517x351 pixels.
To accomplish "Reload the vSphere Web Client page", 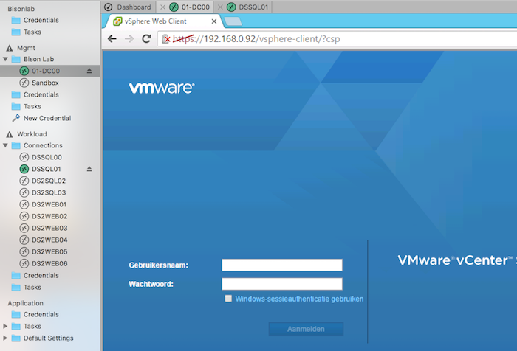I will click(147, 39).
